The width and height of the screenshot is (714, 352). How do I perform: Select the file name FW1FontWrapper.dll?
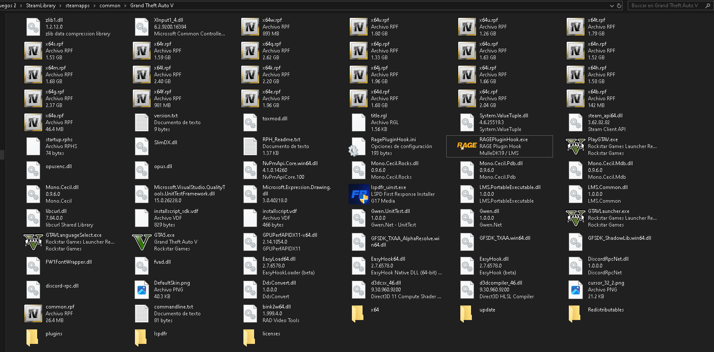tap(68, 262)
